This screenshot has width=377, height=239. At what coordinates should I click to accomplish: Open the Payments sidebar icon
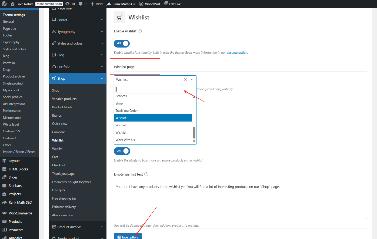pyautogui.click(x=5, y=230)
